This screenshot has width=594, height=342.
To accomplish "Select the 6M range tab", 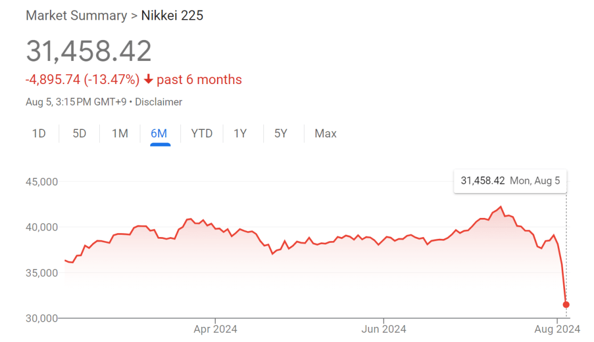I will pyautogui.click(x=159, y=134).
